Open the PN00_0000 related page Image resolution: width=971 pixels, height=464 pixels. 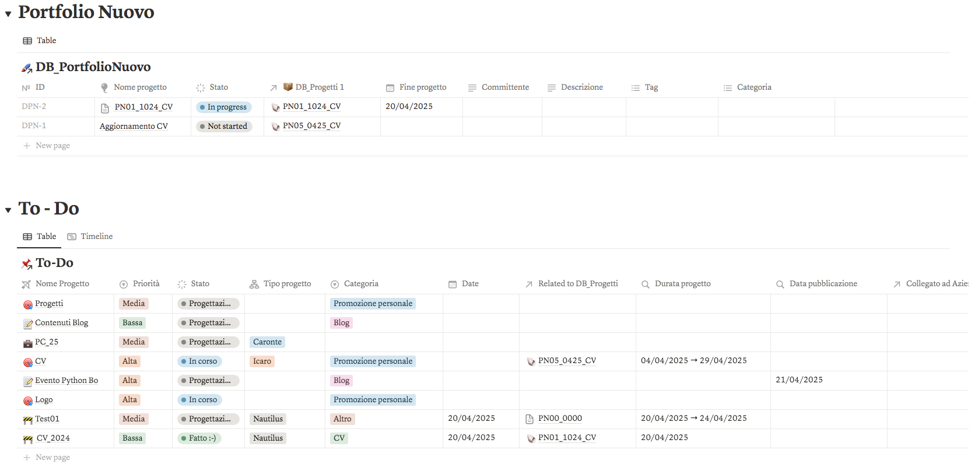[560, 419]
